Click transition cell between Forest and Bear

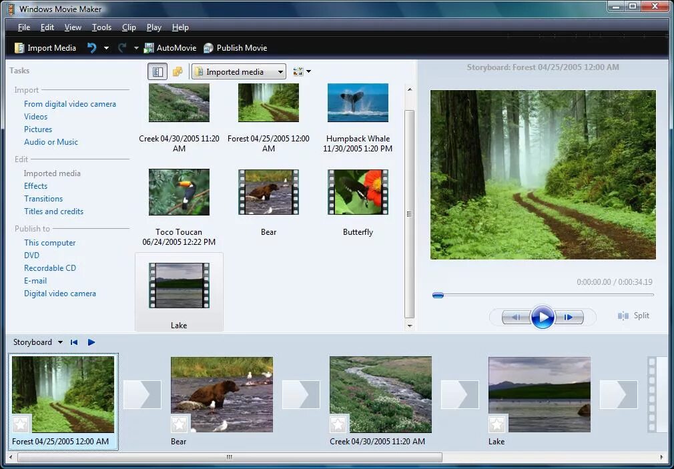click(142, 394)
